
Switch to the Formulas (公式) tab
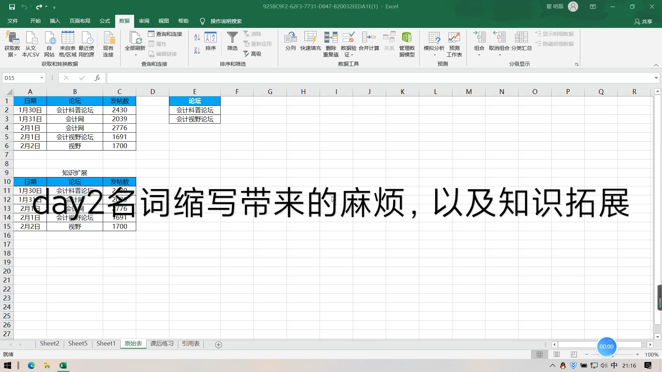point(104,21)
